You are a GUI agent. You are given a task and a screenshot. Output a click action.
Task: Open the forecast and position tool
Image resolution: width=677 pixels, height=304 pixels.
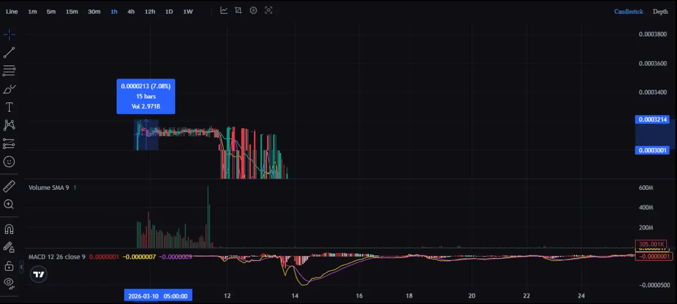coord(9,144)
